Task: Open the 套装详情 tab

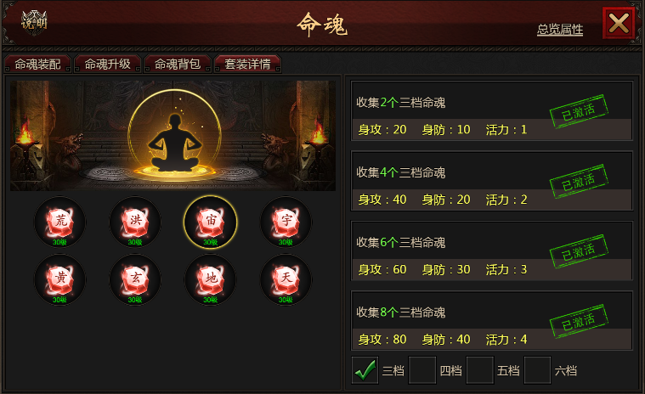Action: click(x=247, y=64)
